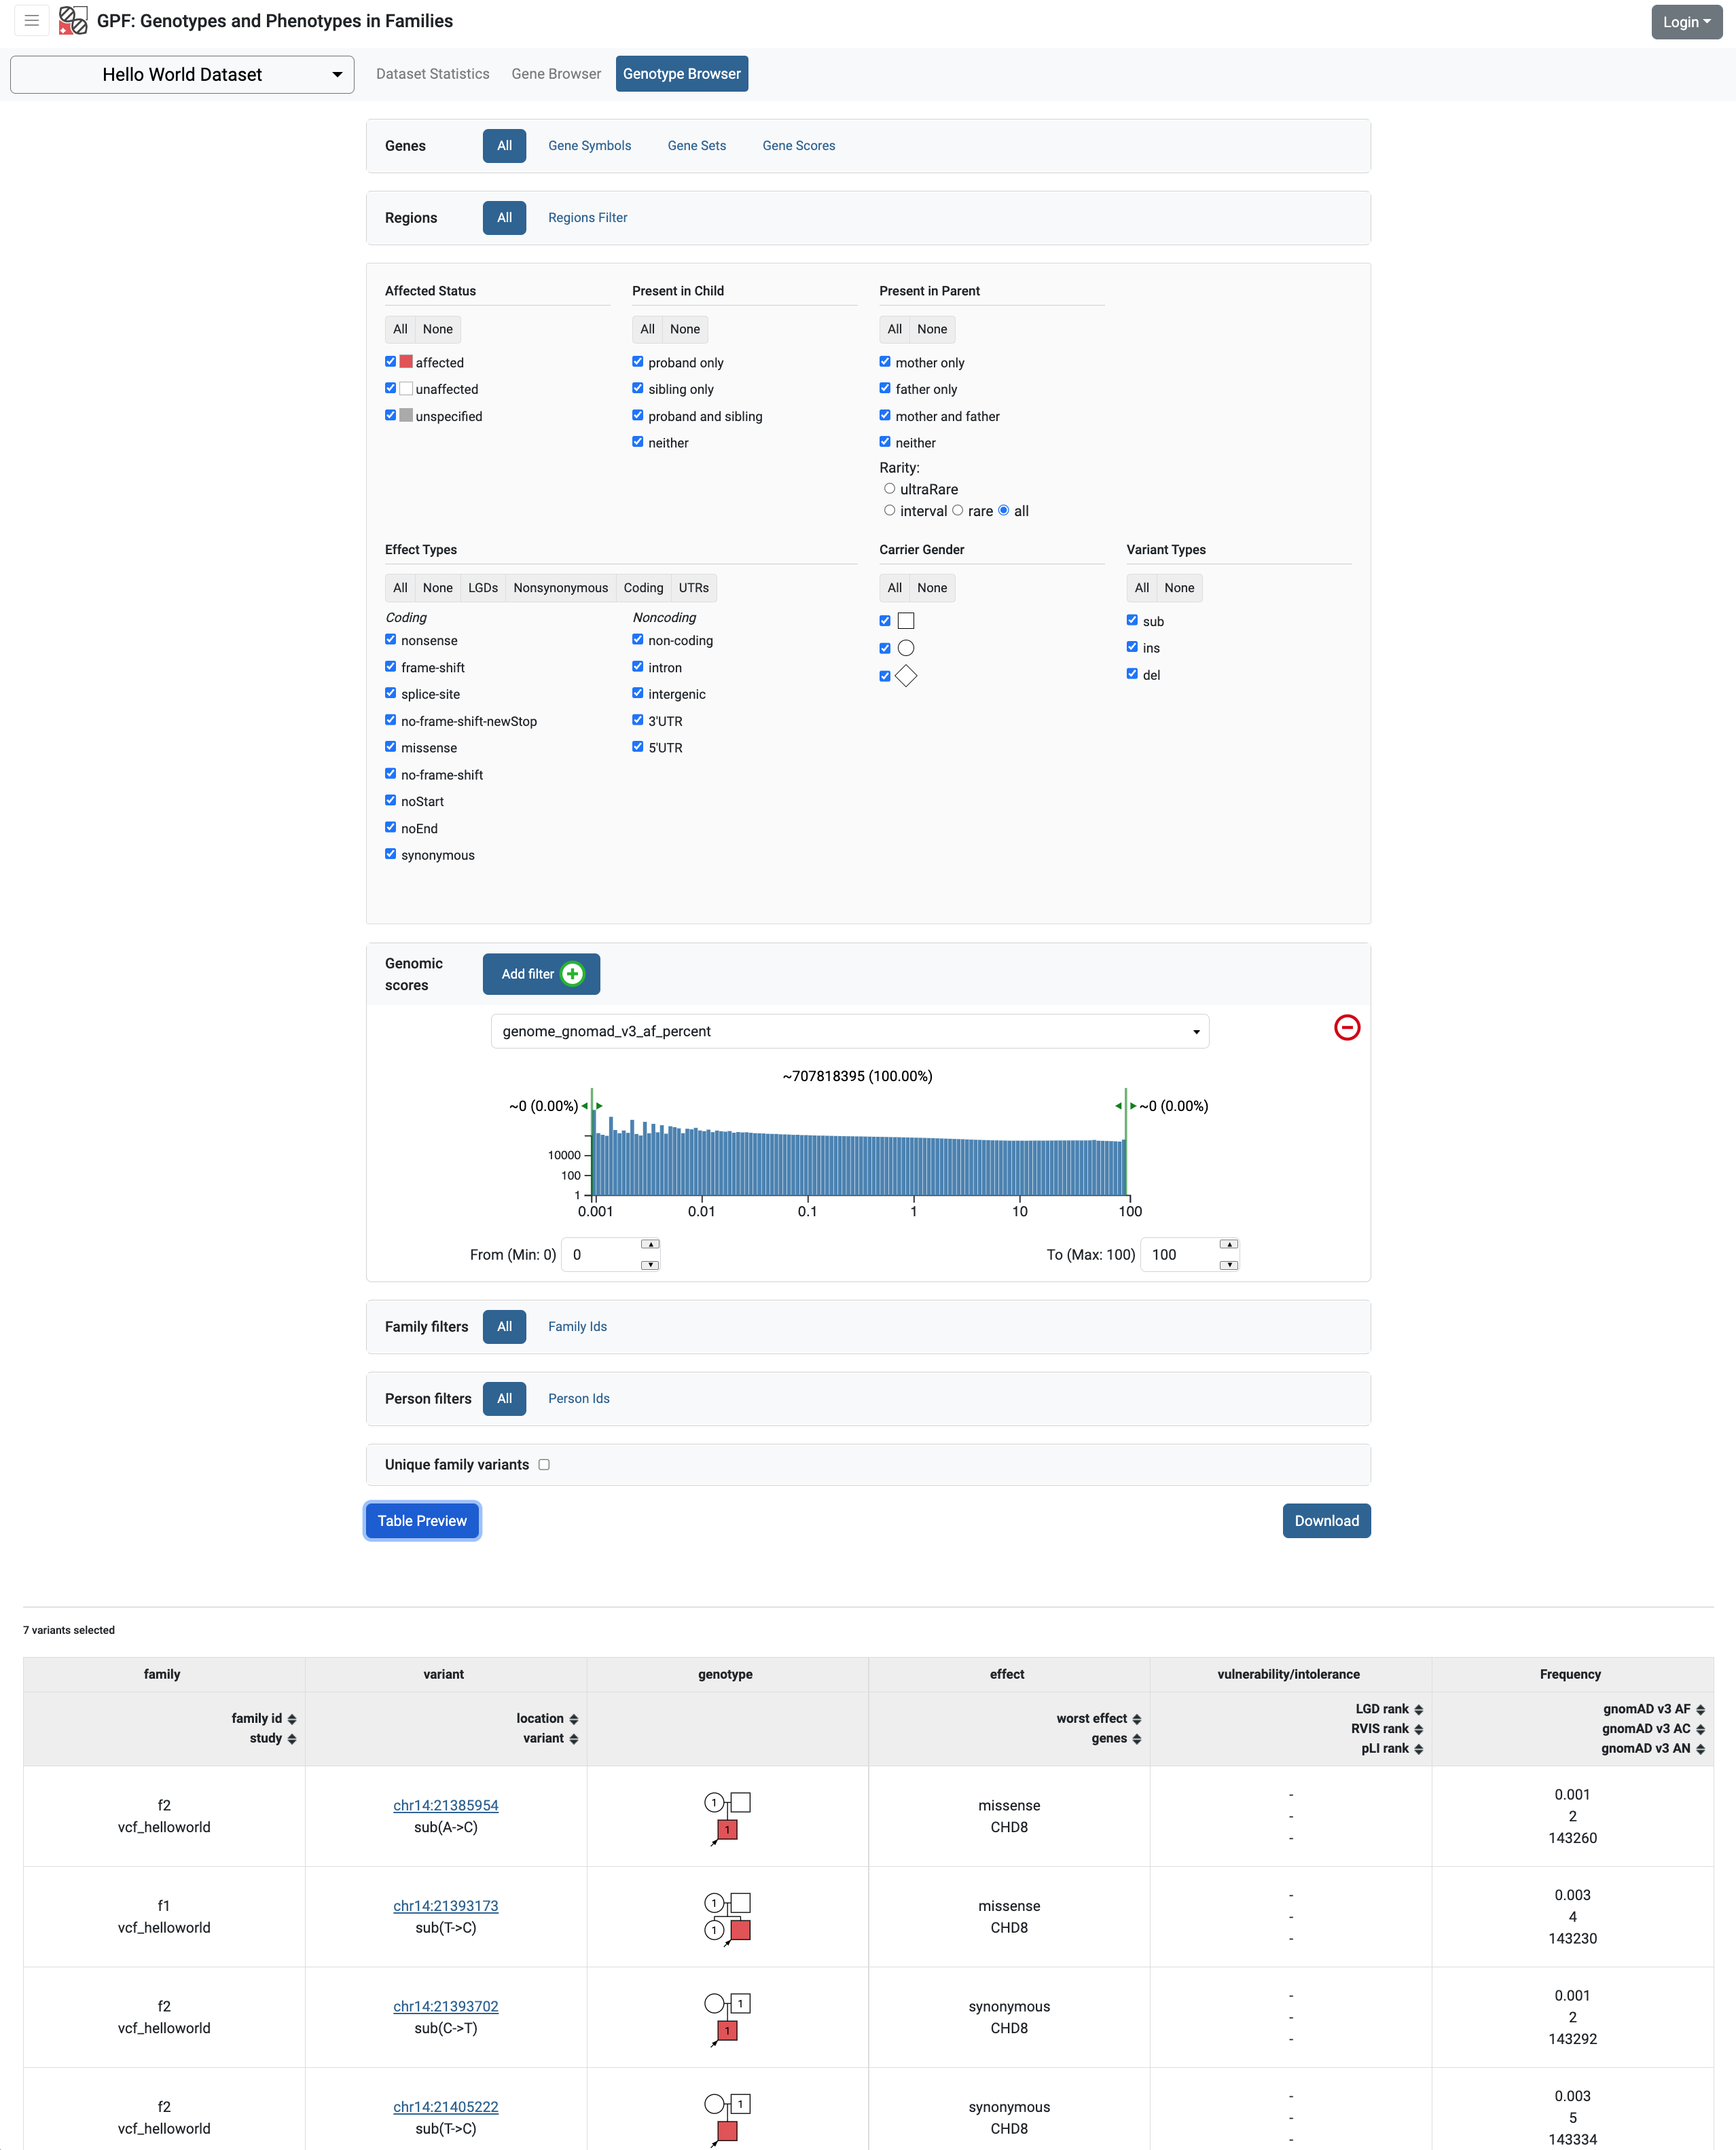1736x2150 pixels.
Task: Sort table by location
Action: tap(574, 1719)
